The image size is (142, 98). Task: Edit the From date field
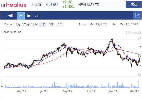coord(99,24)
